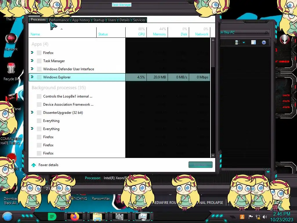This screenshot has width=297, height=223.
Task: Click the Task Manager taskbar icon
Action: 143,217
